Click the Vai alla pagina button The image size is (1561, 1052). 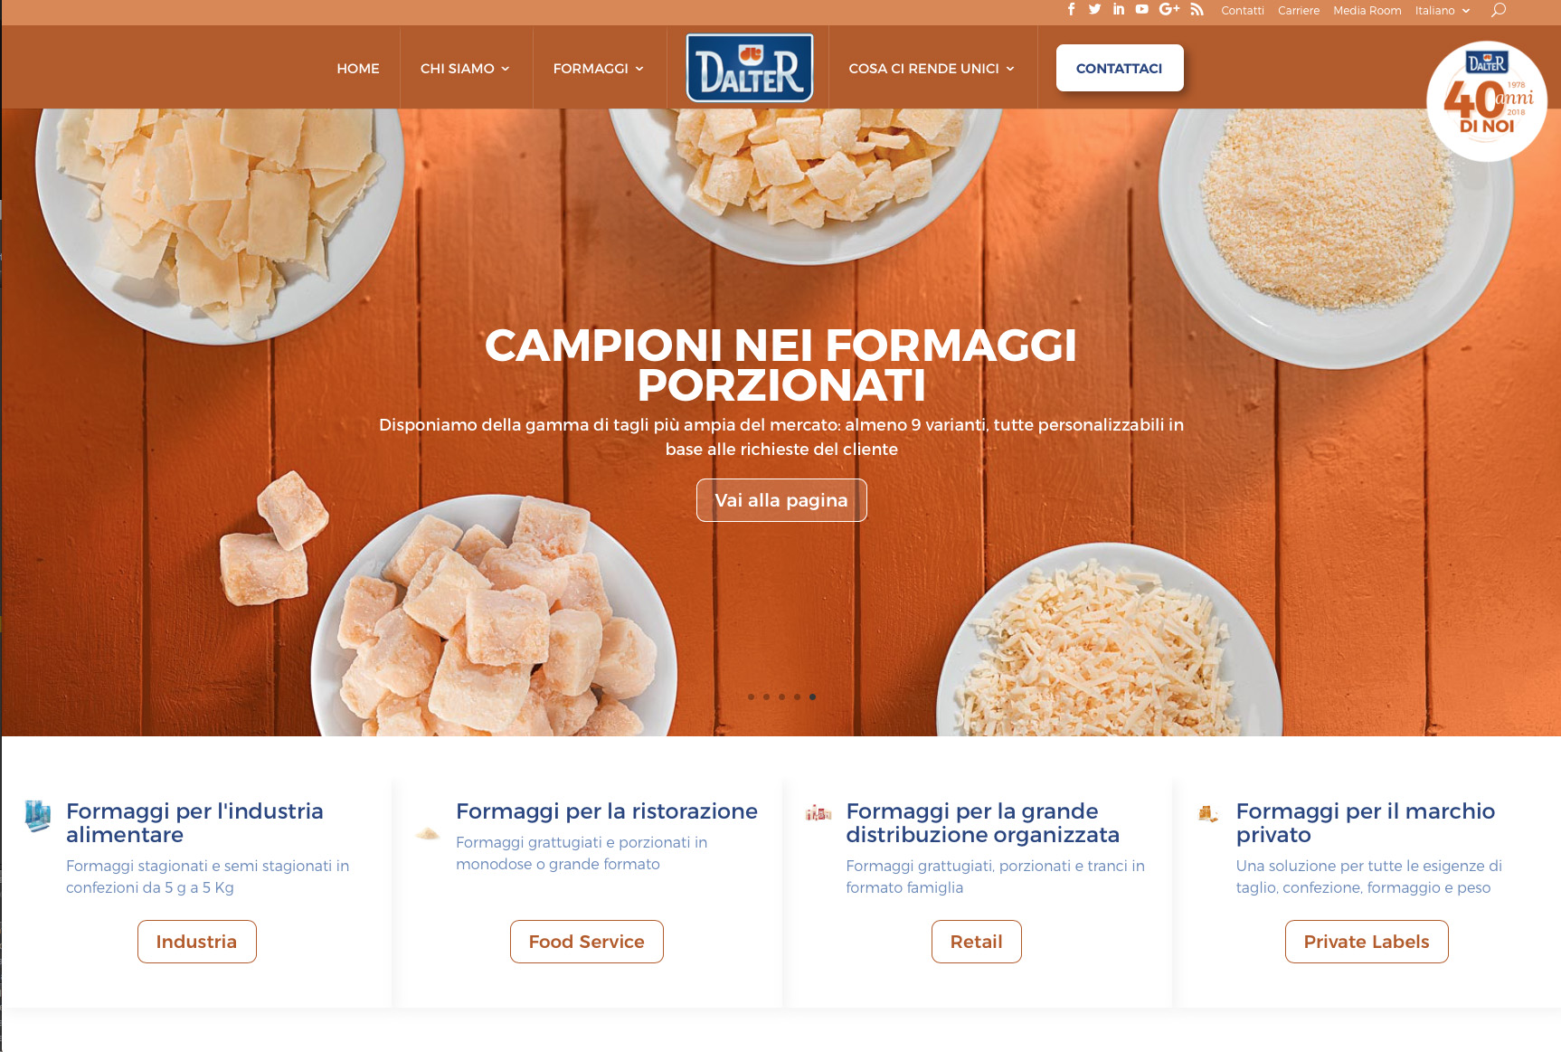point(781,500)
